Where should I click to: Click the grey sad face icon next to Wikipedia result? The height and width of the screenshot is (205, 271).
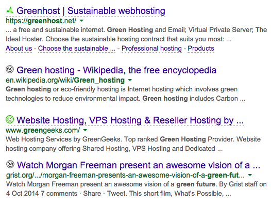[10, 69]
